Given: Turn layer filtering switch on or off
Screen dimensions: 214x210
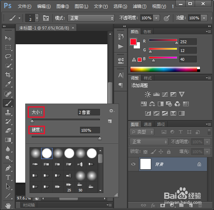Looking at the screenshot, I should [209, 132].
